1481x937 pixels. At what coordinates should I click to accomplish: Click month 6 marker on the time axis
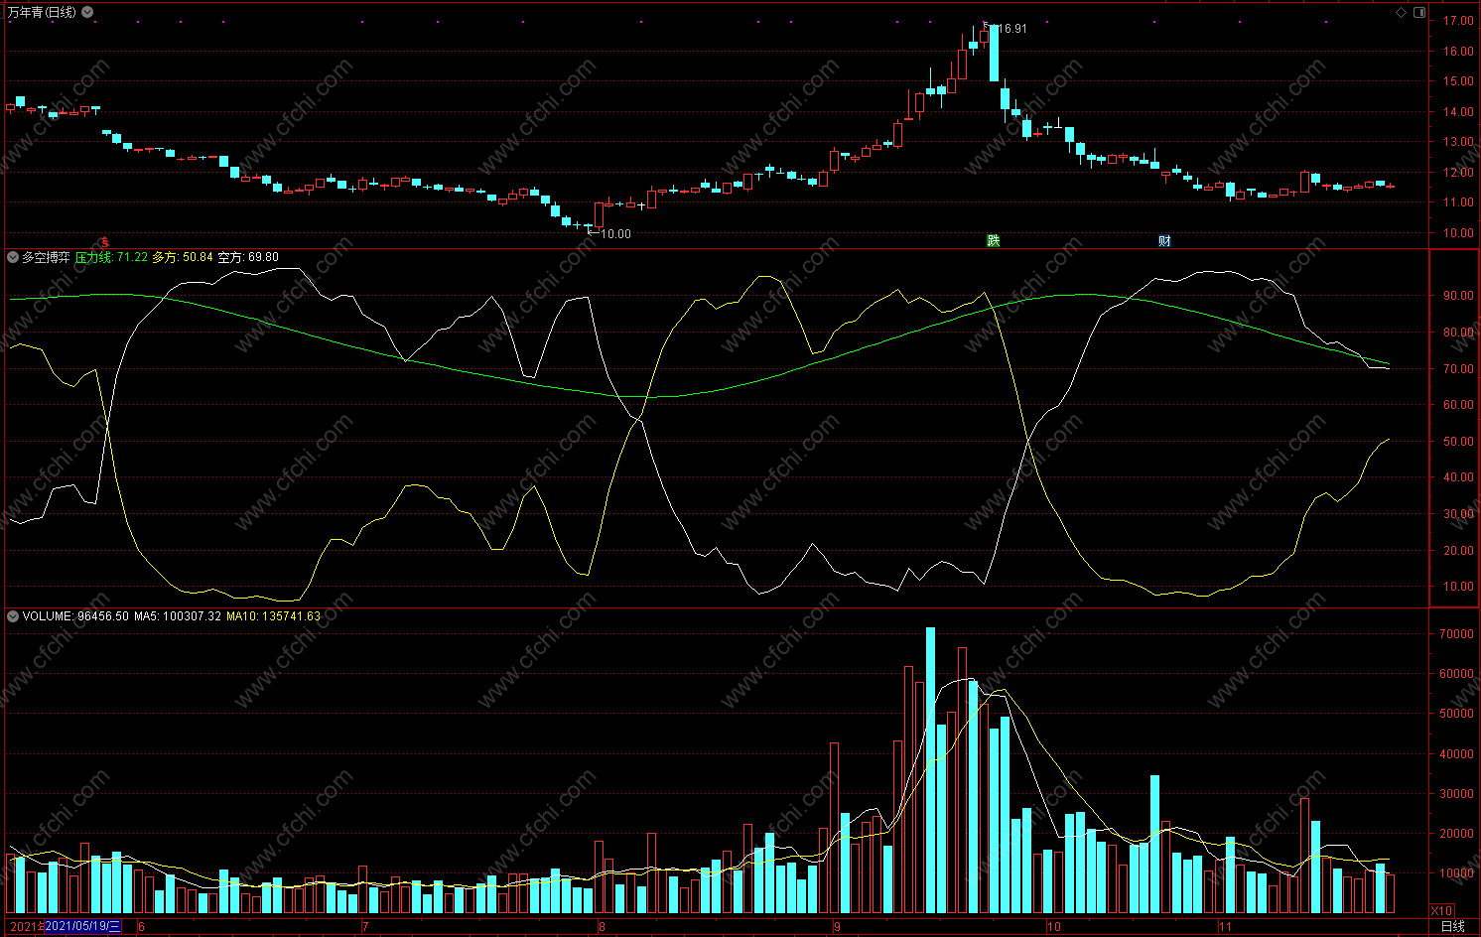coord(142,927)
